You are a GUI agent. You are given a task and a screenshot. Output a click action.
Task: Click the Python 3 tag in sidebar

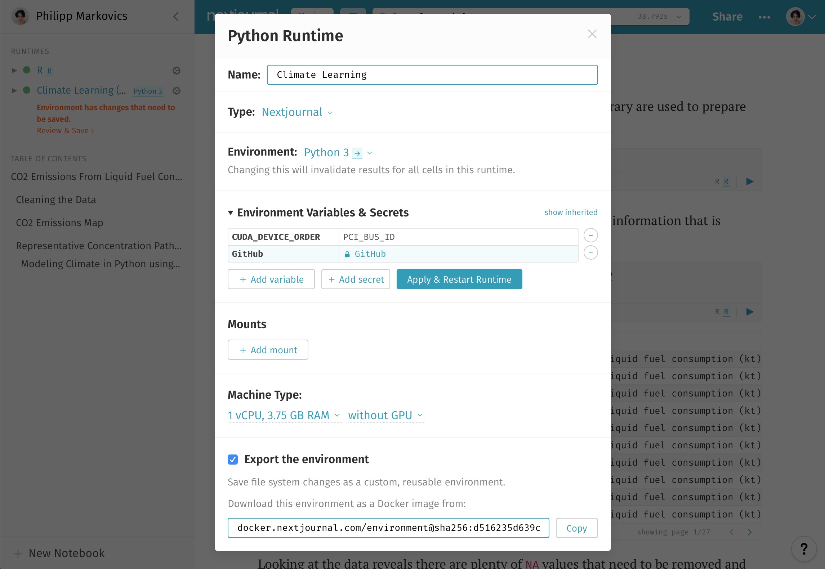pyautogui.click(x=148, y=91)
